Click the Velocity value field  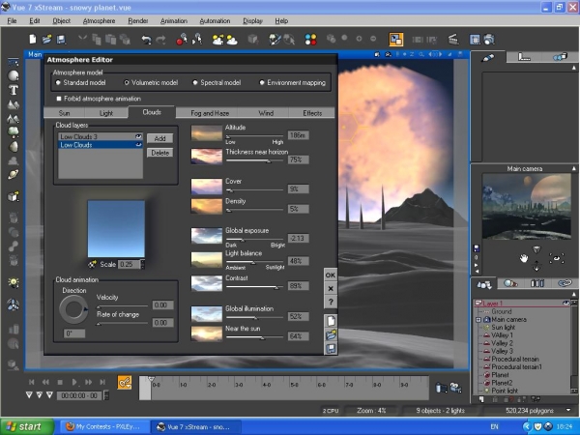(x=162, y=305)
